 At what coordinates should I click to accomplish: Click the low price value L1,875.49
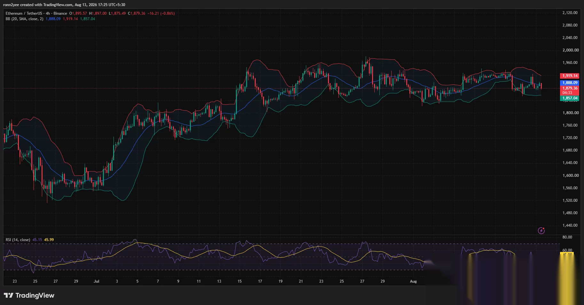point(117,13)
